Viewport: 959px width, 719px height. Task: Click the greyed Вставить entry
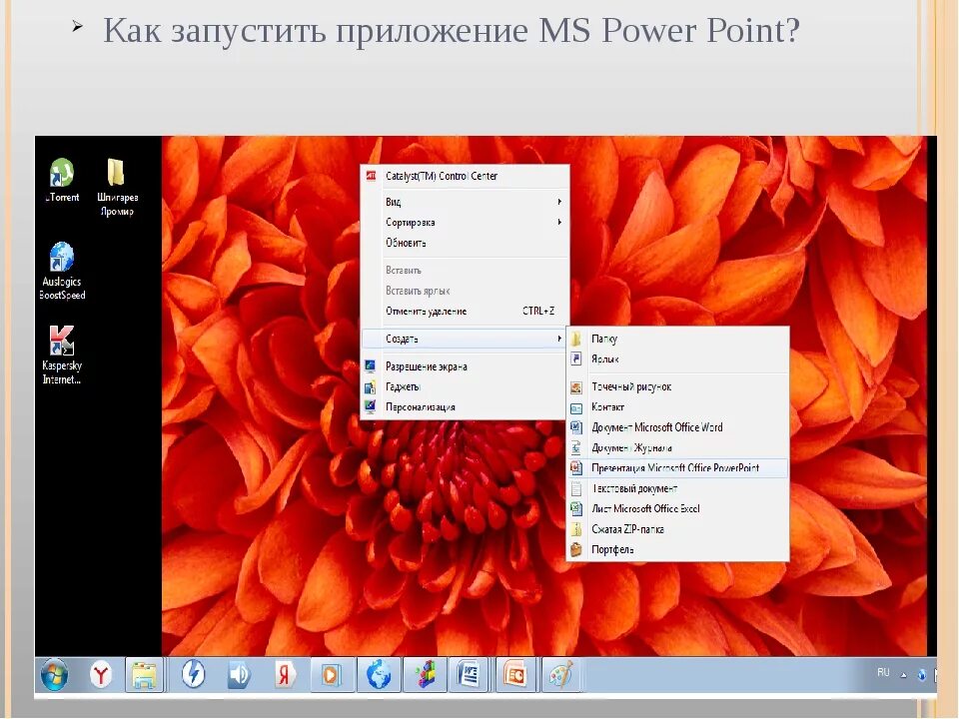coord(465,271)
